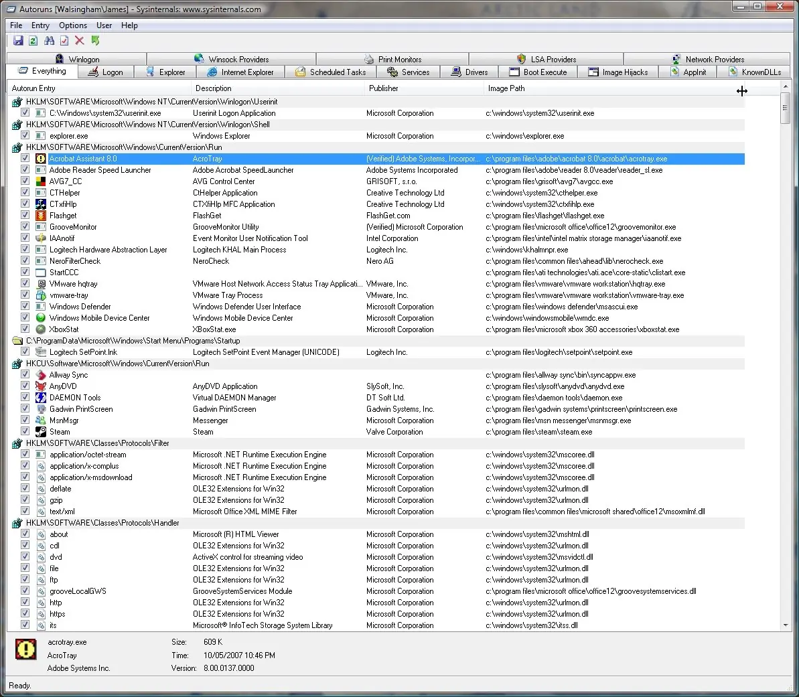Toggle the MsnMsgr entry checkbox
Image resolution: width=799 pixels, height=697 pixels.
[25, 420]
